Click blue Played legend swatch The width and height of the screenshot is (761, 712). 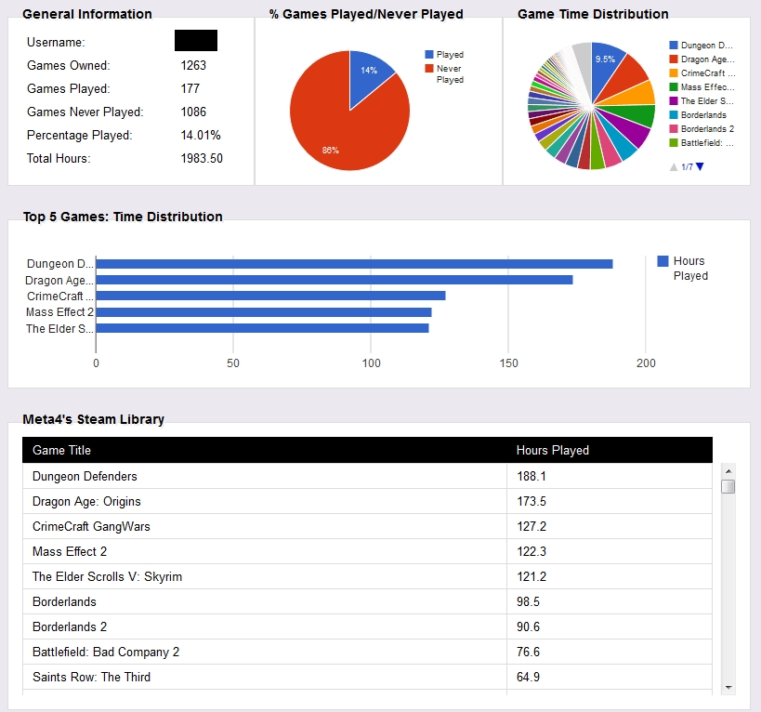click(429, 54)
